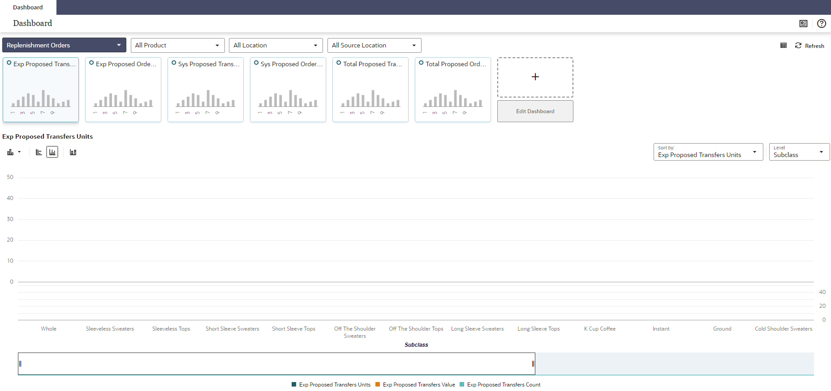Viewport: 831px width, 391px height.
Task: Open the help icon in the header
Action: [x=821, y=24]
